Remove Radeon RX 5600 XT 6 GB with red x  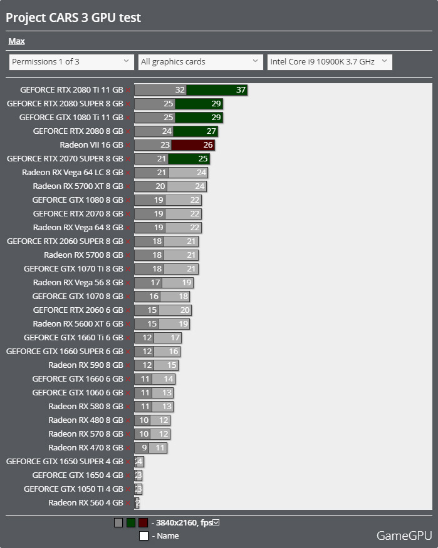pyautogui.click(x=128, y=324)
